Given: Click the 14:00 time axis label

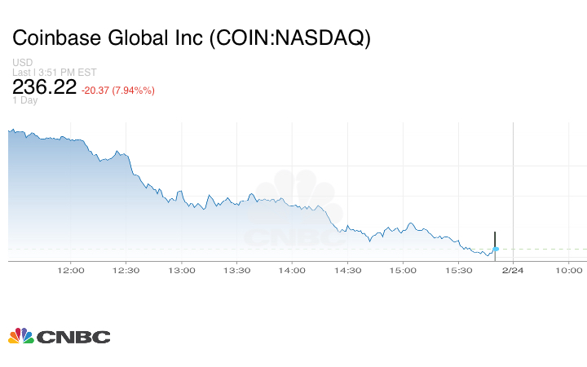Looking at the screenshot, I should click(x=292, y=270).
